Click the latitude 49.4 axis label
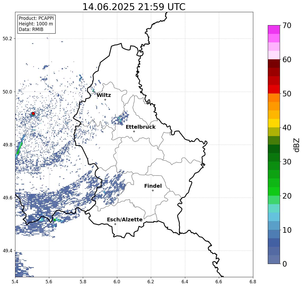 [x=7, y=251]
